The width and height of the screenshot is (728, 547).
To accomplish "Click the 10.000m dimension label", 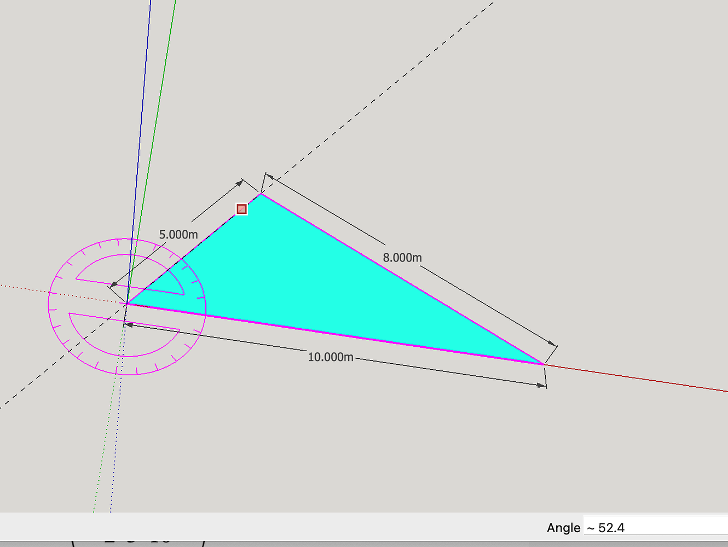I will pyautogui.click(x=331, y=357).
